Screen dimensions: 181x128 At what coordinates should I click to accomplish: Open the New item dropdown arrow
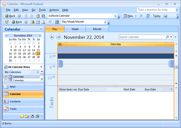coord(136,16)
